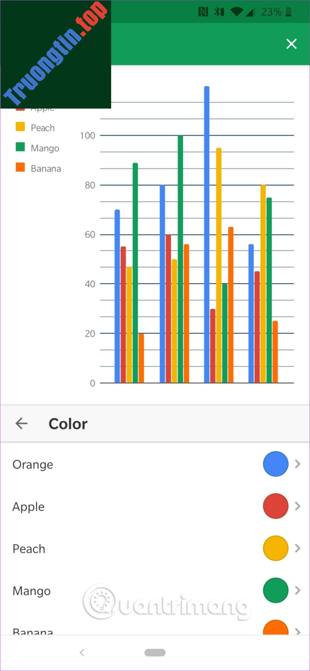Close the chart editor with the X
The width and height of the screenshot is (310, 671).
coord(291,44)
